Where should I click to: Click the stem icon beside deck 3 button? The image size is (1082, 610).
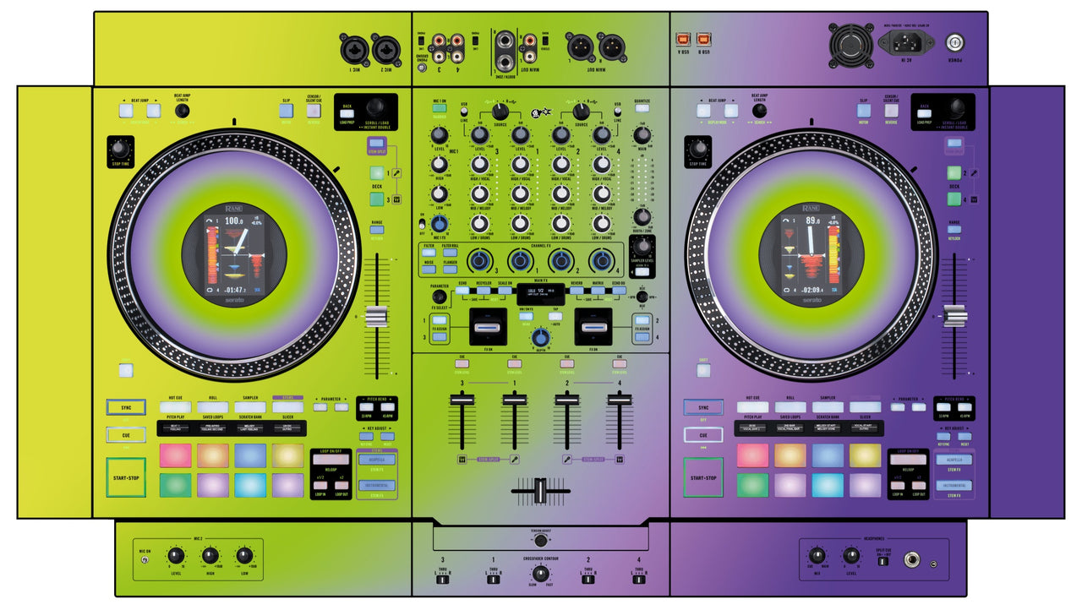(396, 200)
